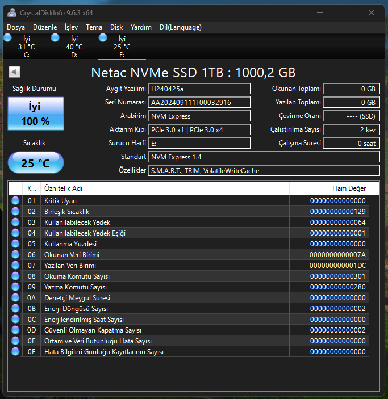The image size is (388, 399).
Task: Click the Arabirim field NVM Express
Action: click(199, 116)
